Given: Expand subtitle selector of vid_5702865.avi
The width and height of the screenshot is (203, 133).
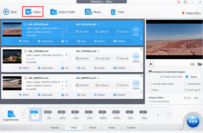Looking at the screenshot, I should [63, 62].
